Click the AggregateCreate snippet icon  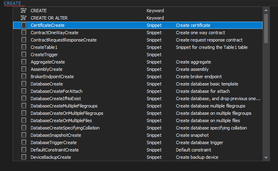[x=24, y=62]
